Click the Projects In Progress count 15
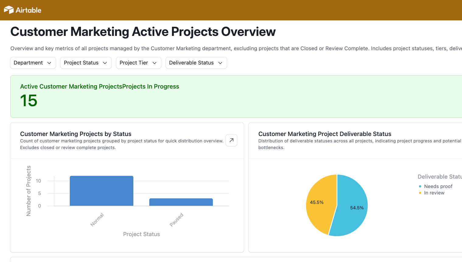The image size is (462, 262). point(29,100)
